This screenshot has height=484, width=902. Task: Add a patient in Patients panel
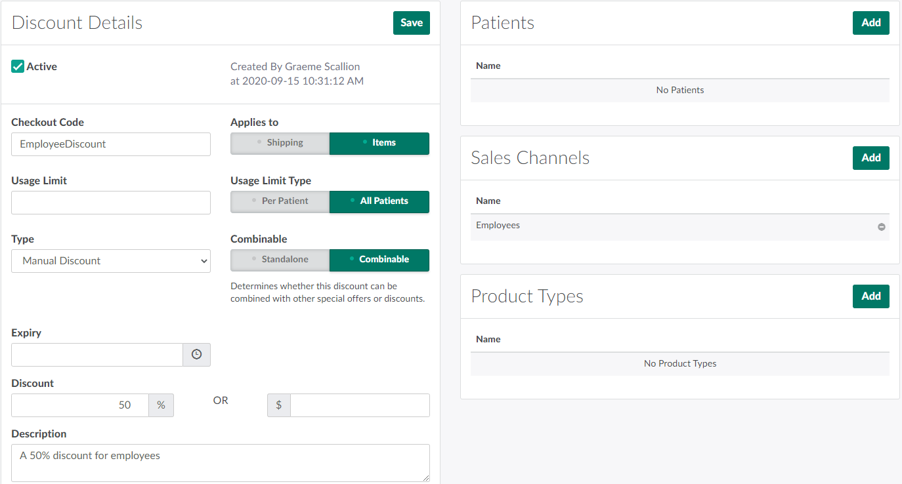870,23
